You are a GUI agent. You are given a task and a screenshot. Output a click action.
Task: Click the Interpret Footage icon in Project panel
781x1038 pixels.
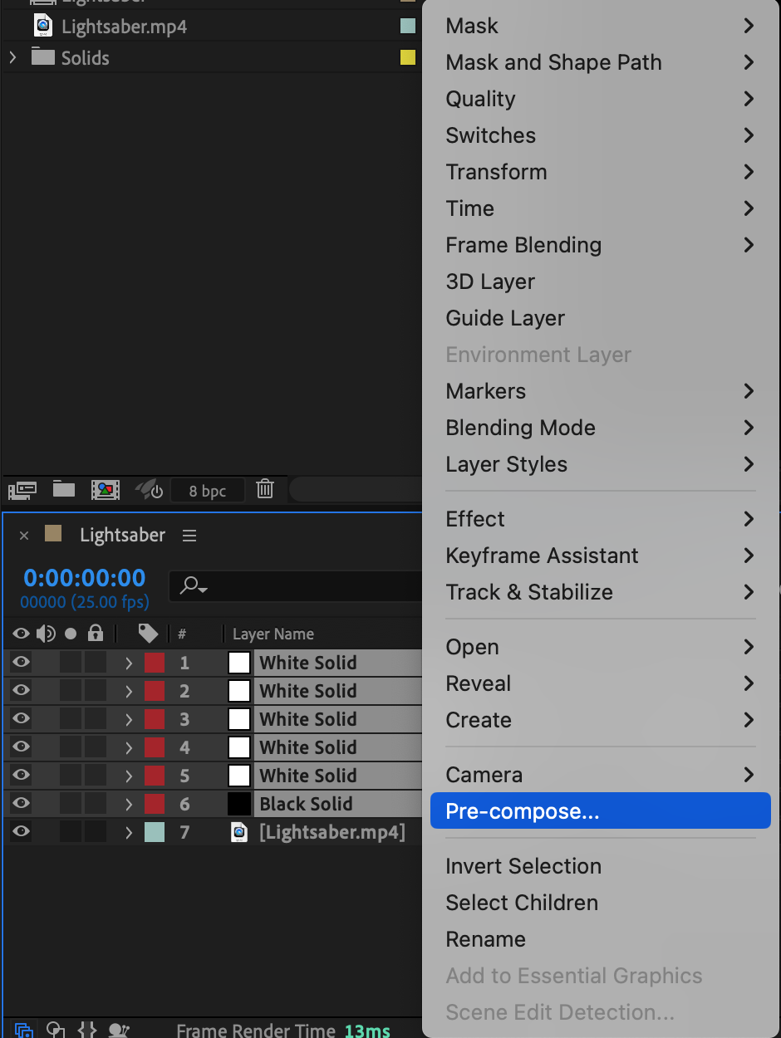point(22,489)
